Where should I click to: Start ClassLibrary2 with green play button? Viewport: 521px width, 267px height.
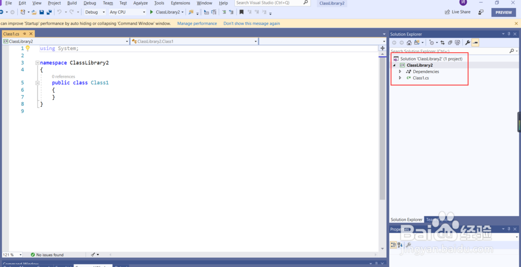tap(151, 12)
